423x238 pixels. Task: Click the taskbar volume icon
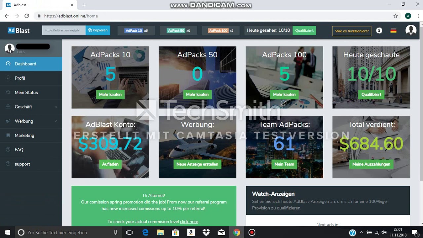coord(384,232)
